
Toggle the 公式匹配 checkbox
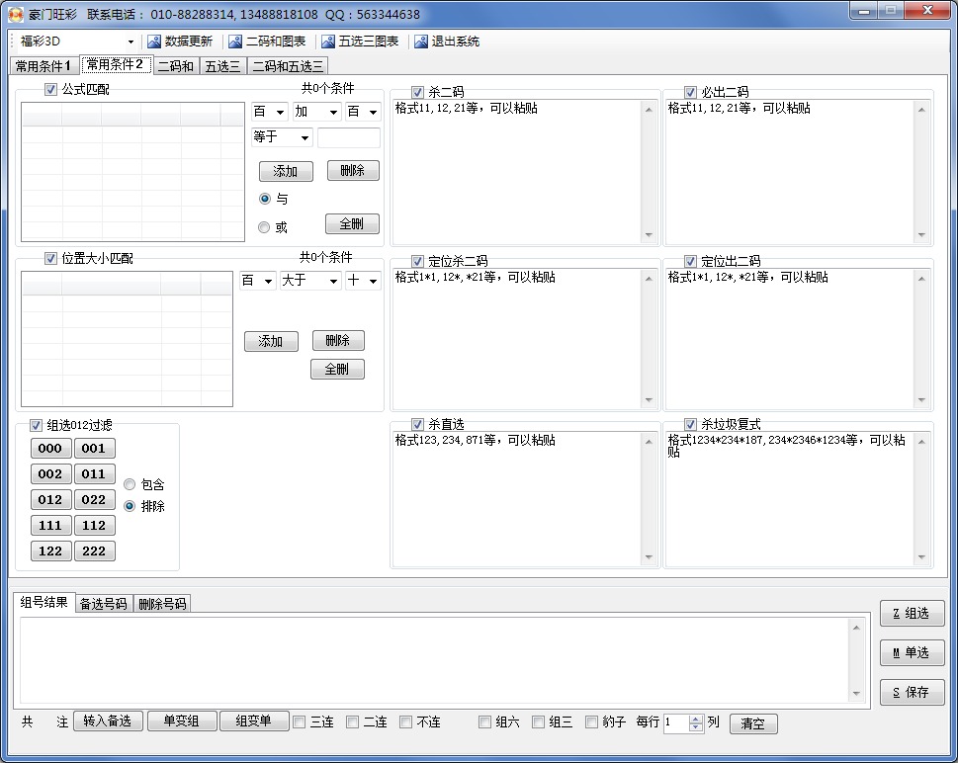pos(51,90)
